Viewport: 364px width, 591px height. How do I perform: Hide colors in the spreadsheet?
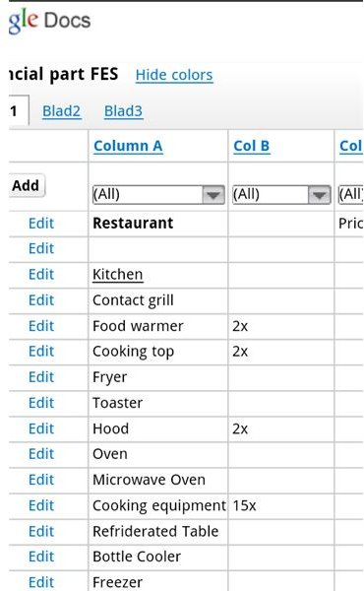pyautogui.click(x=174, y=75)
